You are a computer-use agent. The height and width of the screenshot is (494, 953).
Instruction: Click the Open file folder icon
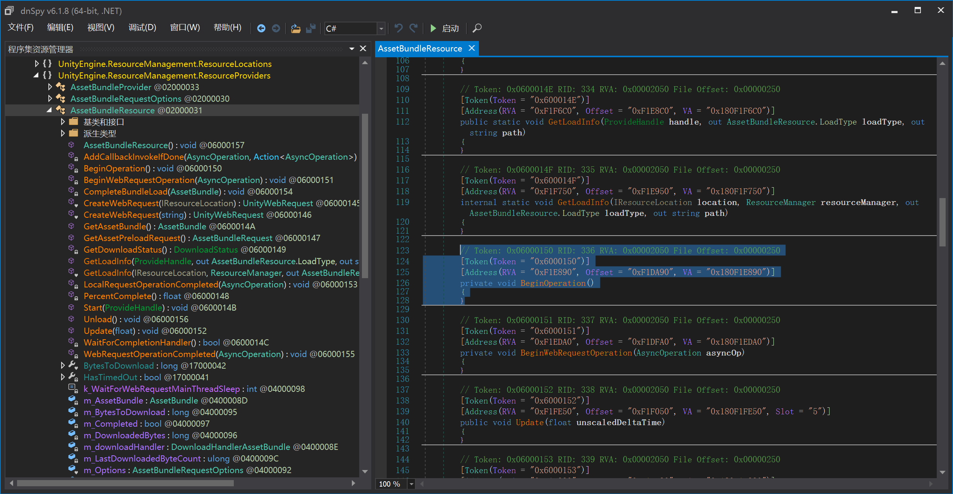(x=296, y=28)
